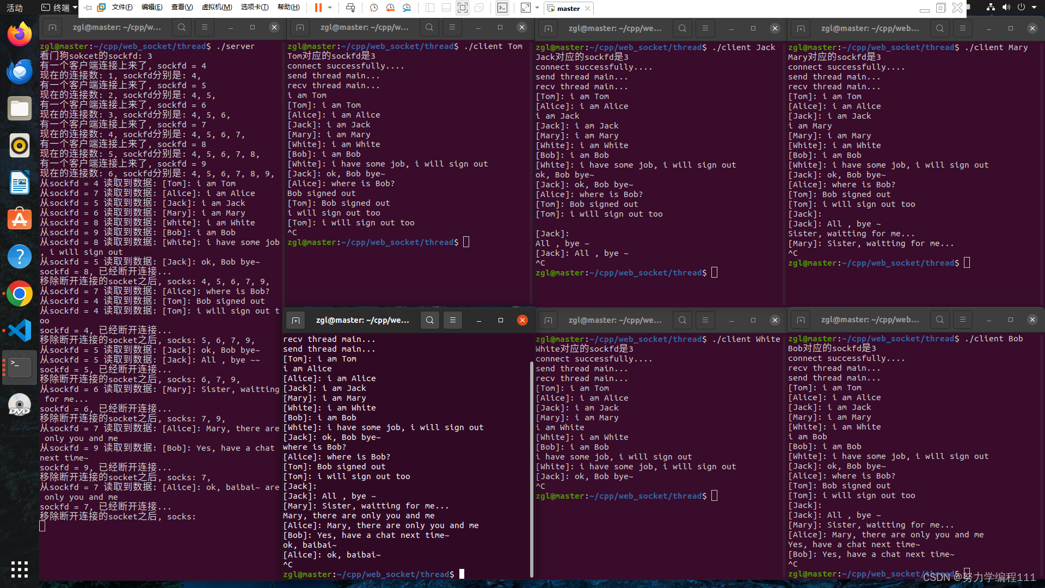Select the master VM tab
This screenshot has height=588, width=1045.
coord(568,8)
